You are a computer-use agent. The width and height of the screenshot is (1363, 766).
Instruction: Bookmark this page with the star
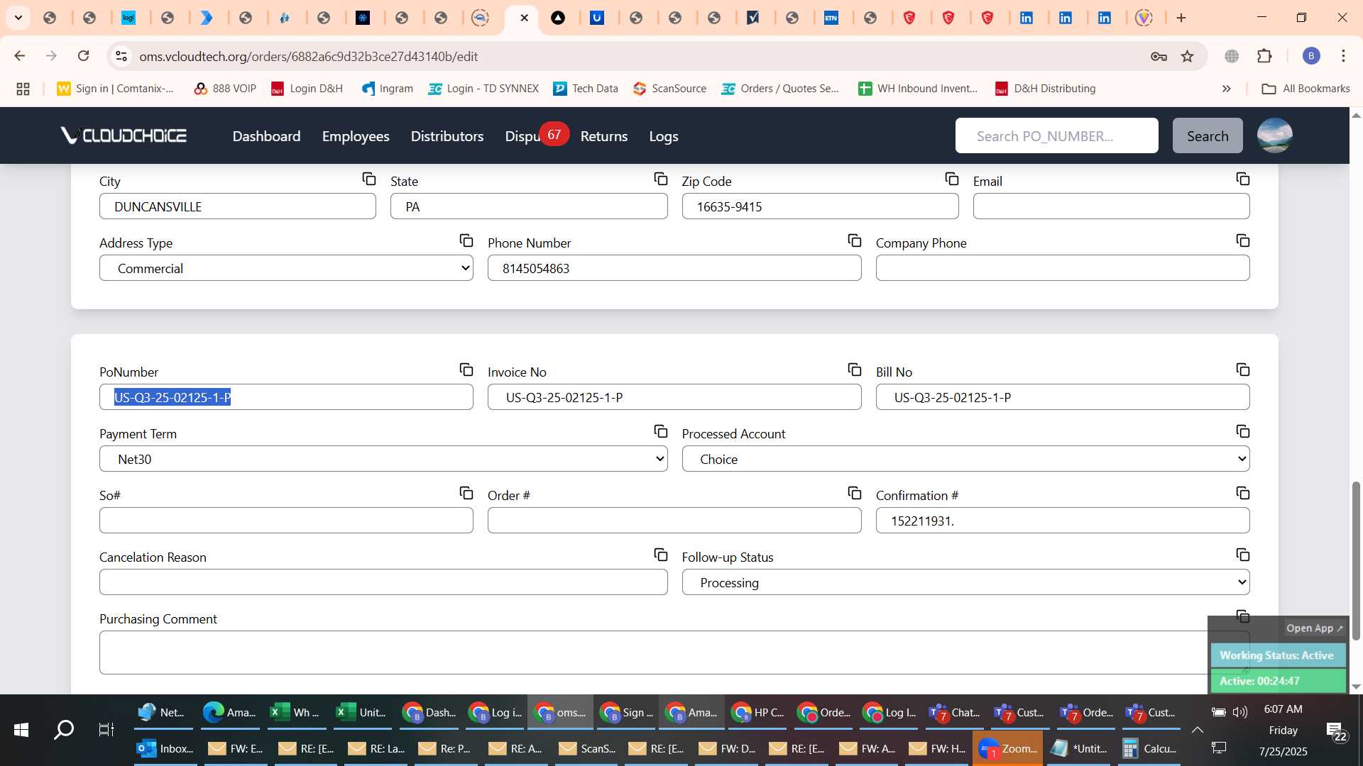click(1188, 56)
